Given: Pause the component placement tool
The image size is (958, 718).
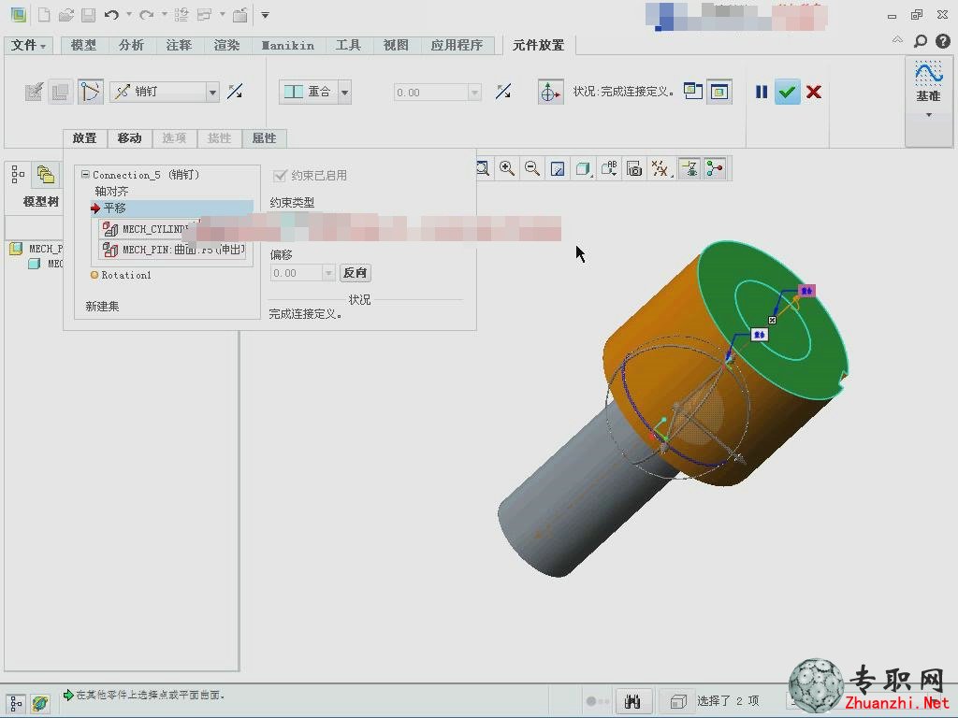Looking at the screenshot, I should (x=762, y=92).
